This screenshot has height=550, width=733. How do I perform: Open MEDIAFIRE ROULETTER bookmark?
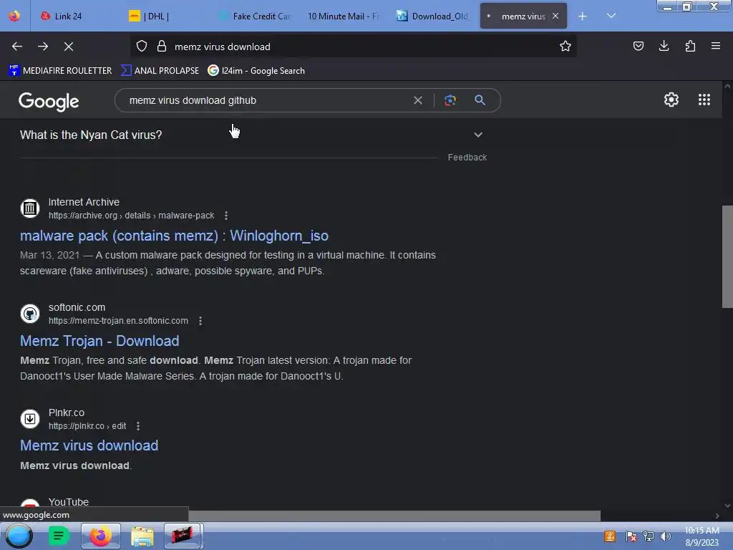coord(60,71)
